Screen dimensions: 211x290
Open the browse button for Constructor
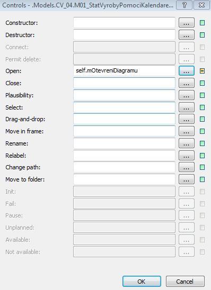coord(187,23)
